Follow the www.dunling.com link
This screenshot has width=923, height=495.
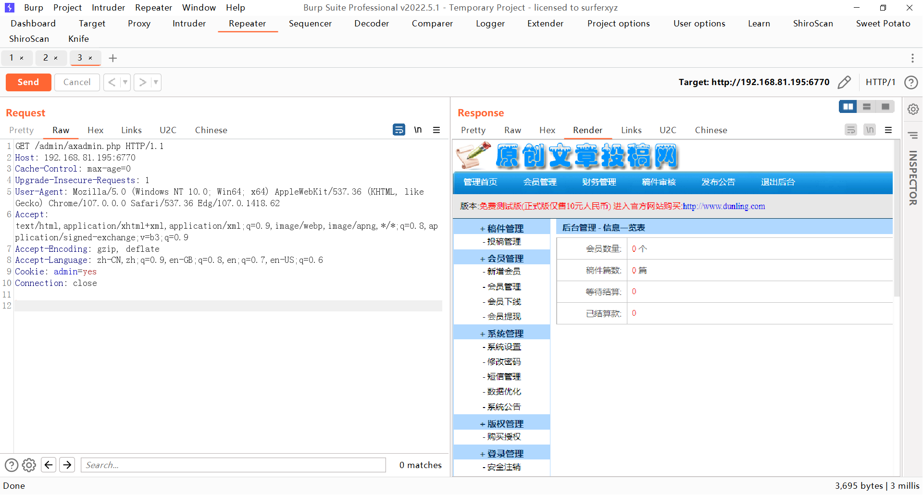click(x=723, y=206)
